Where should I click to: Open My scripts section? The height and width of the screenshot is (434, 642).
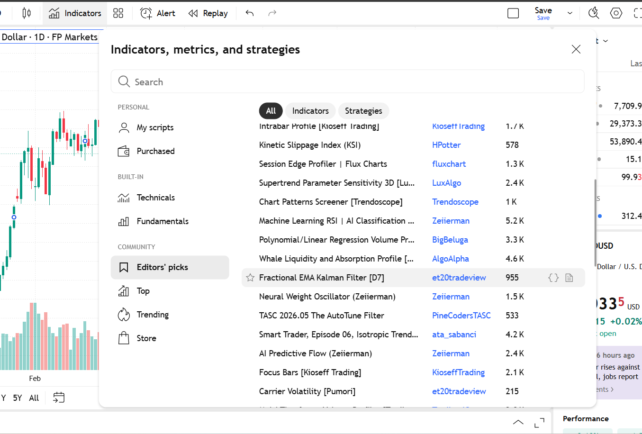pyautogui.click(x=170, y=127)
